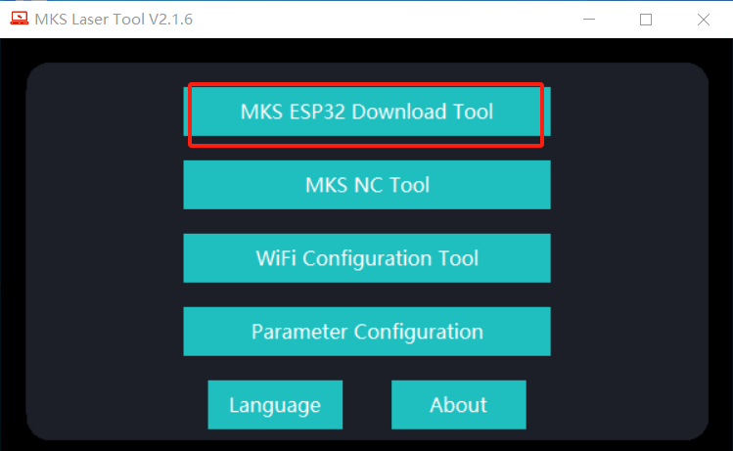Viewport: 733px width, 451px height.
Task: Choose the WiFi setup tool button
Action: coord(366,258)
